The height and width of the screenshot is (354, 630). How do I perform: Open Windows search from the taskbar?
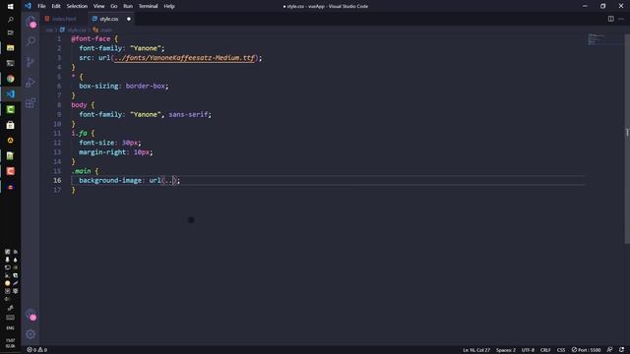(x=11, y=20)
